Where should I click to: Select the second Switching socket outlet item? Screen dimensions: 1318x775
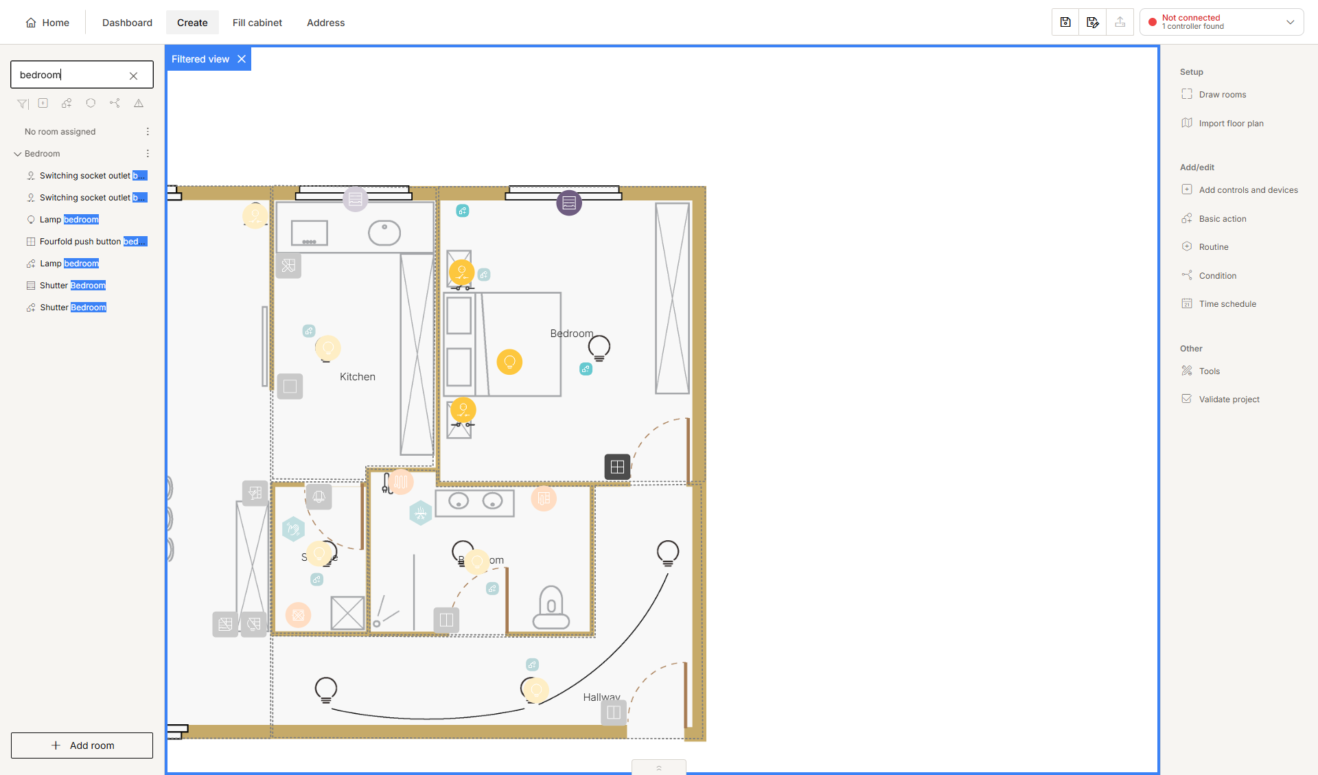(x=86, y=198)
